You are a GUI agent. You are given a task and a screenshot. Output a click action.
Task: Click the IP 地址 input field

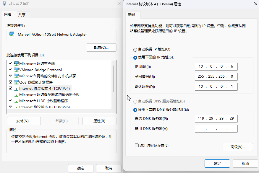tap(216, 67)
